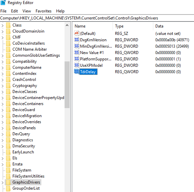Click the Diagnostics folder icon
The width and height of the screenshot is (194, 192).
click(8, 140)
